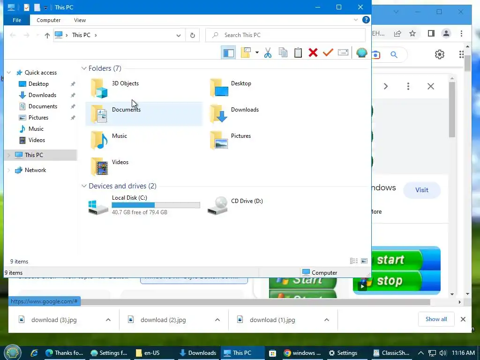This screenshot has width=480, height=360.
Task: Collapse the Folders (7) group
Action: 84,68
